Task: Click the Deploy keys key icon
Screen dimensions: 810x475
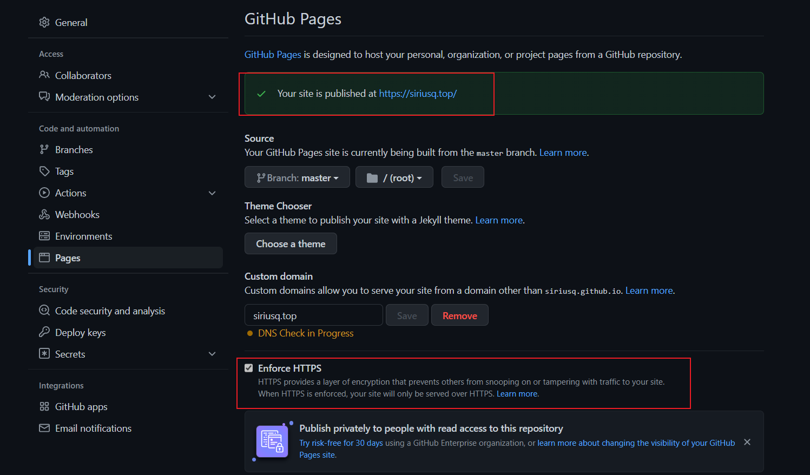Action: point(44,332)
